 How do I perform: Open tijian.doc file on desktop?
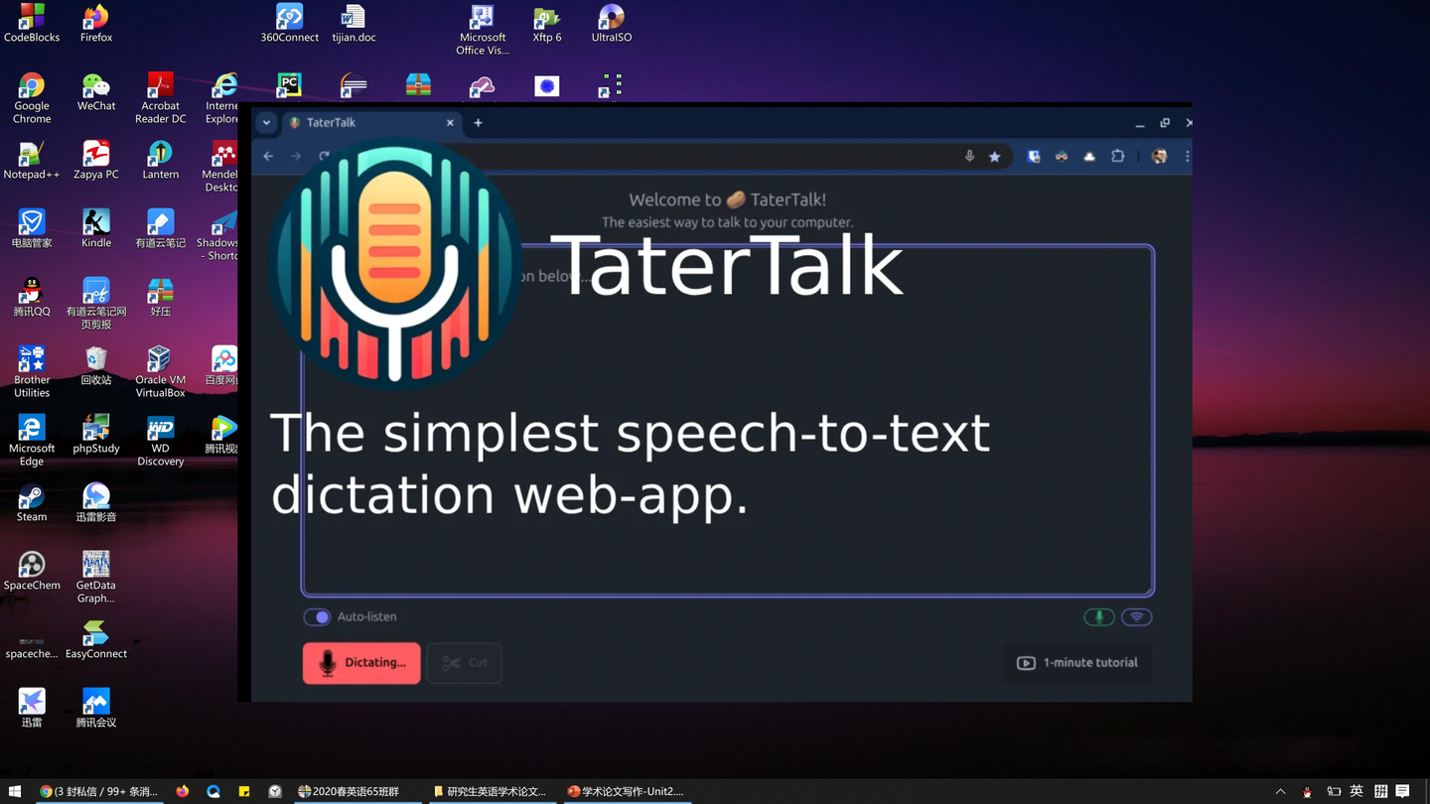tap(354, 23)
